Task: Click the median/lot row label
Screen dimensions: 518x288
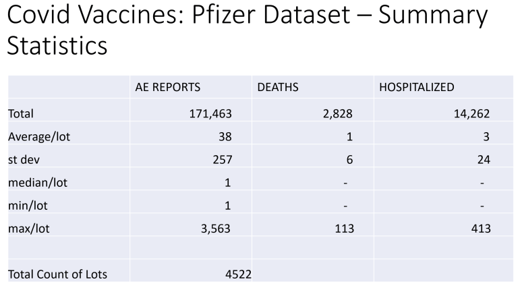Action: pyautogui.click(x=38, y=182)
